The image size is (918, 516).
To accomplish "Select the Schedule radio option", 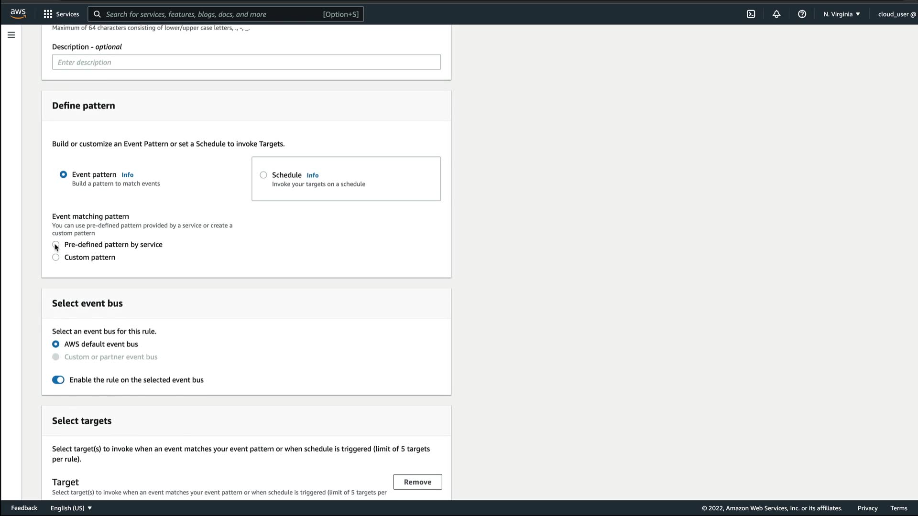I will click(263, 175).
